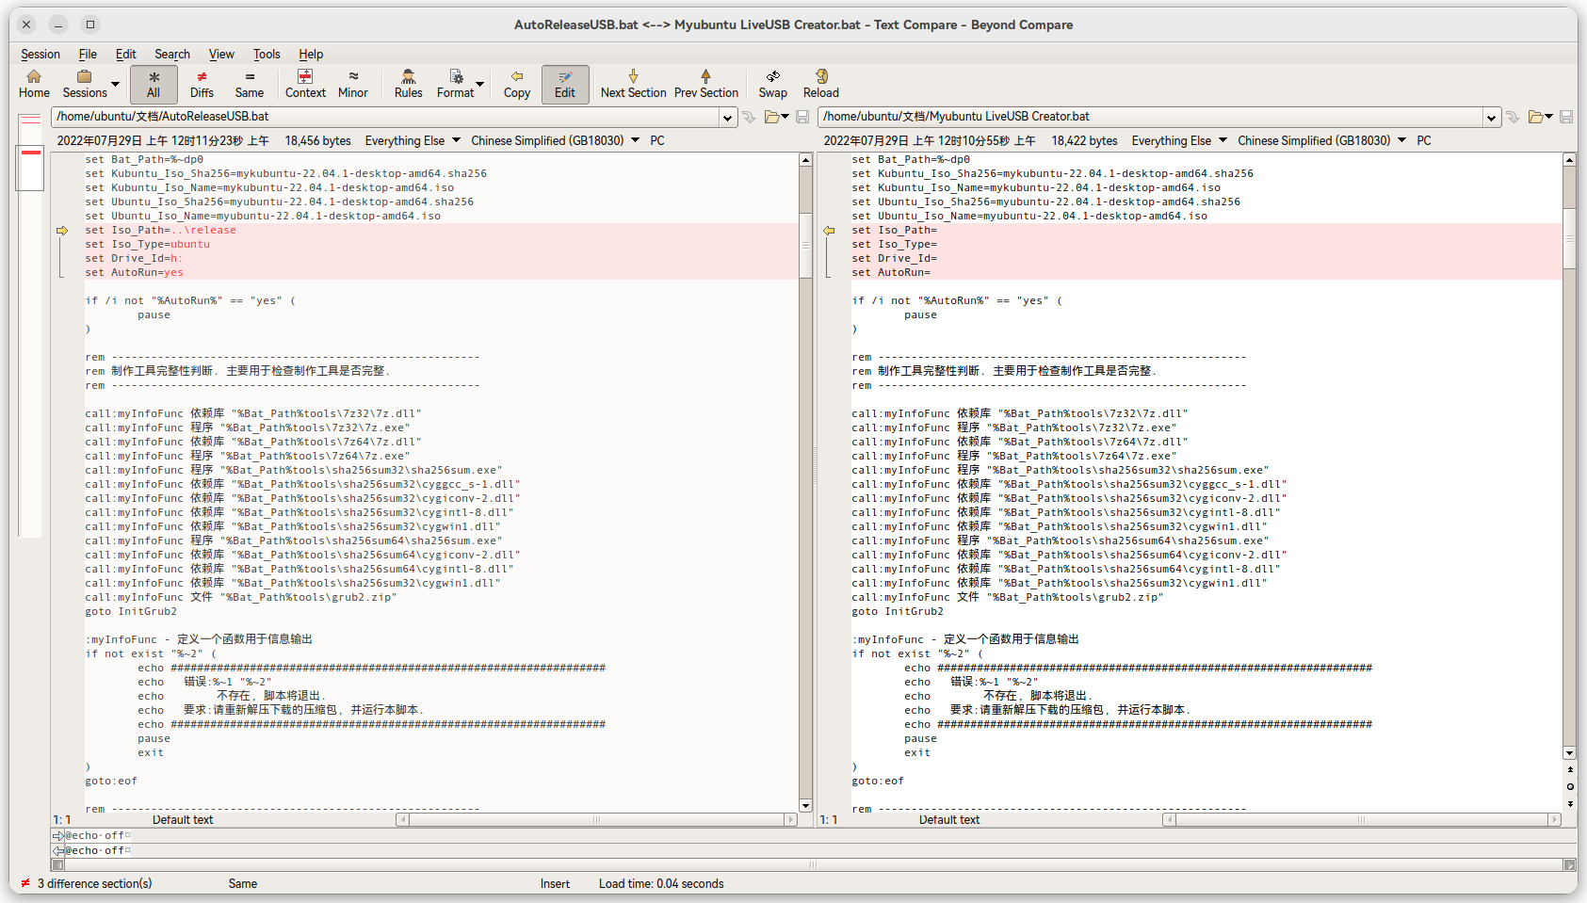The image size is (1587, 903).
Task: Toggle Context lines around differences
Action: coord(305,84)
